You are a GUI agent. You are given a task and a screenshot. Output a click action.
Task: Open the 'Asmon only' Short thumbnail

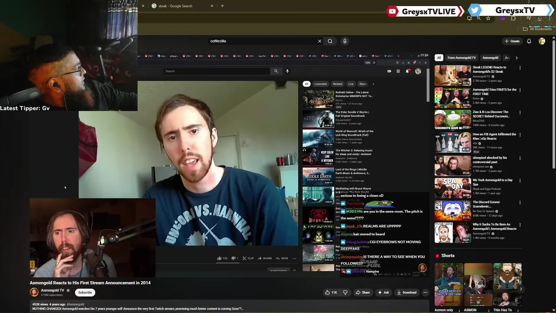point(449,284)
